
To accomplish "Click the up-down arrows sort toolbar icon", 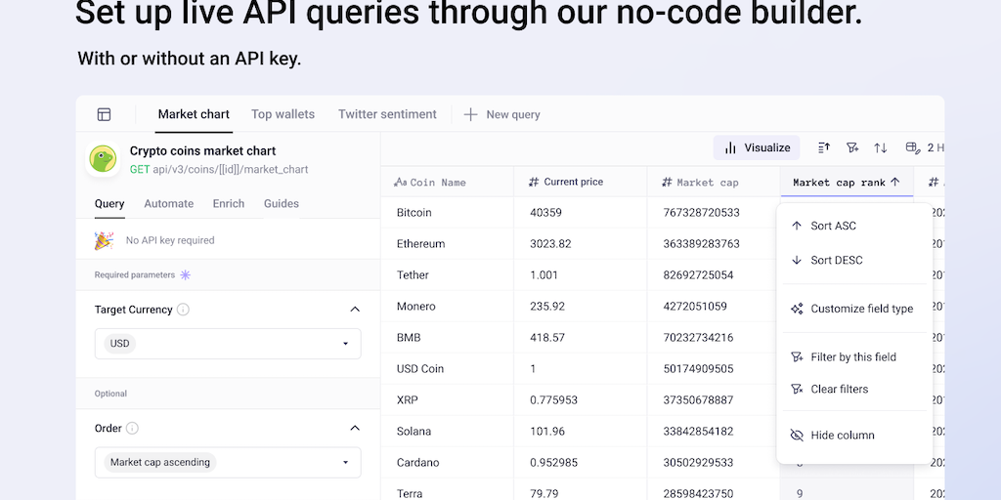I will point(881,147).
